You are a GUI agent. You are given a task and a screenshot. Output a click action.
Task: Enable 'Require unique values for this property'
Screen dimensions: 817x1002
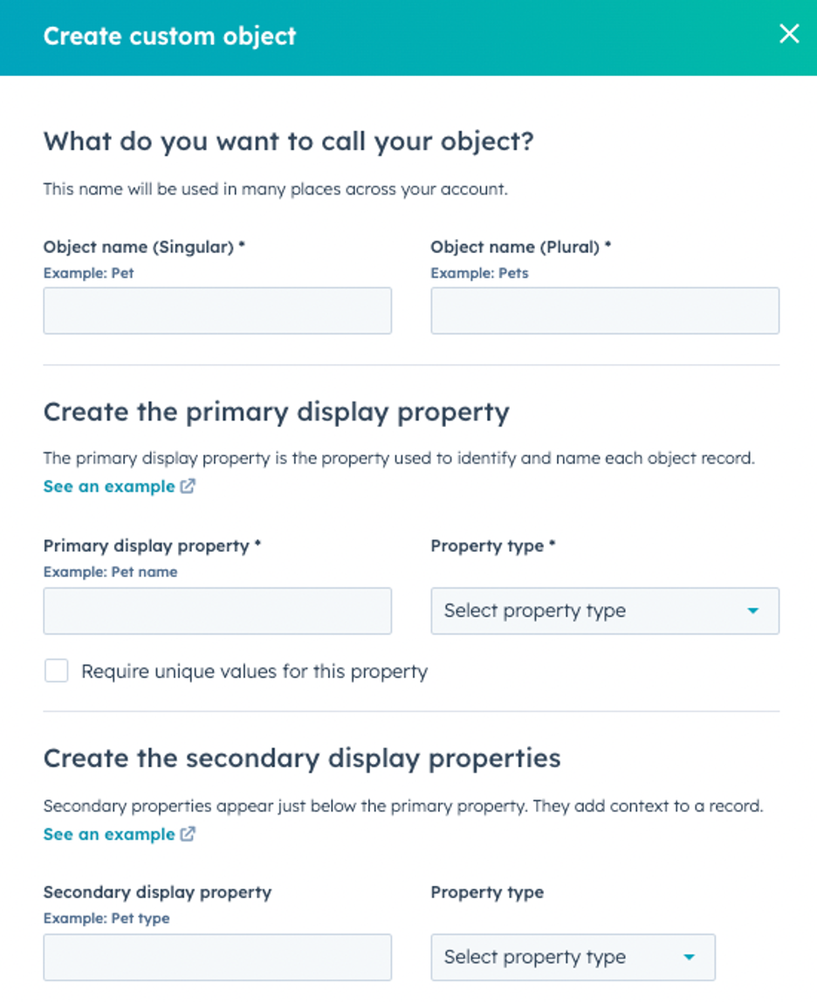[x=56, y=671]
